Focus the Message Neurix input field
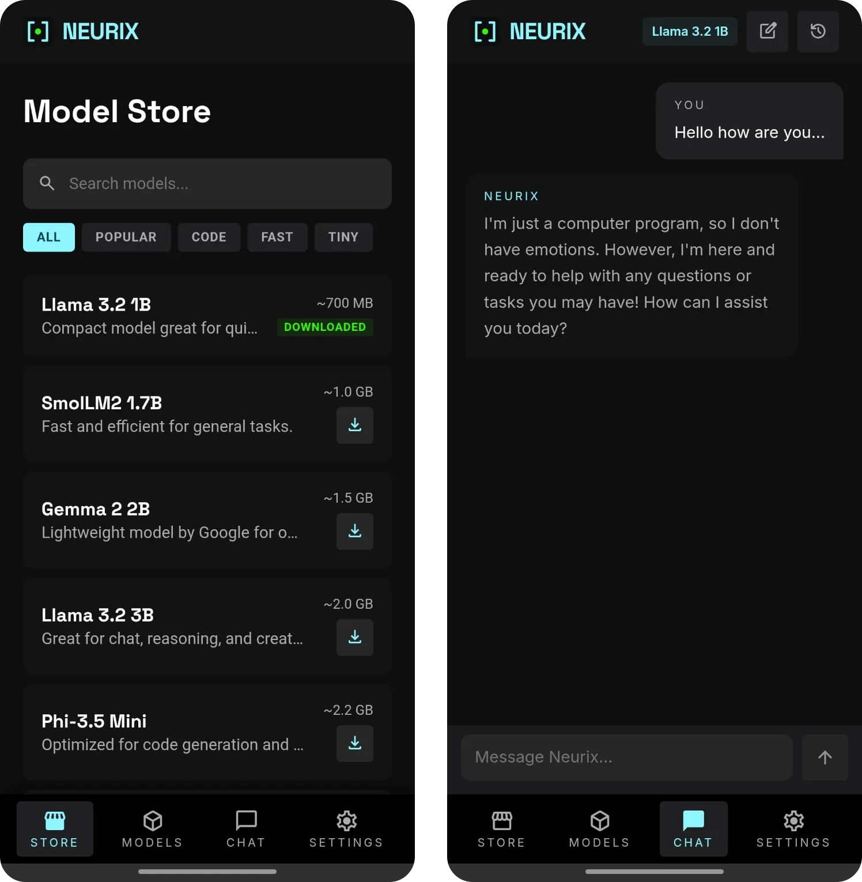This screenshot has height=882, width=862. pyautogui.click(x=627, y=757)
